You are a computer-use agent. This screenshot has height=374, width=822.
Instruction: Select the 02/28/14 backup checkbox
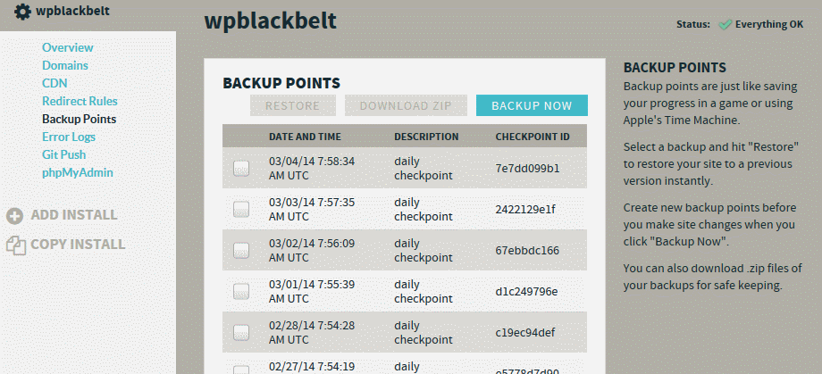(x=241, y=333)
